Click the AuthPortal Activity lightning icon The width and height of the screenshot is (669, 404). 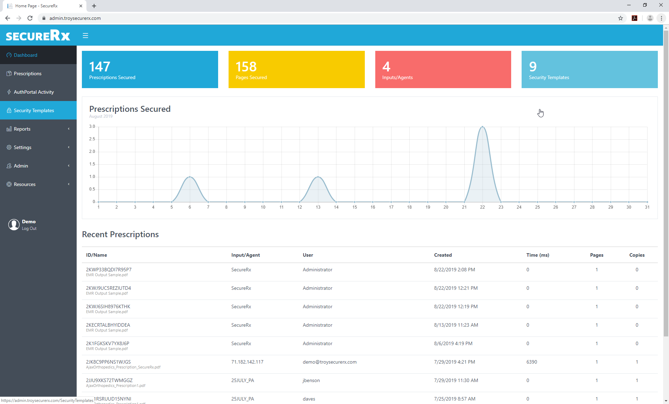pyautogui.click(x=9, y=92)
